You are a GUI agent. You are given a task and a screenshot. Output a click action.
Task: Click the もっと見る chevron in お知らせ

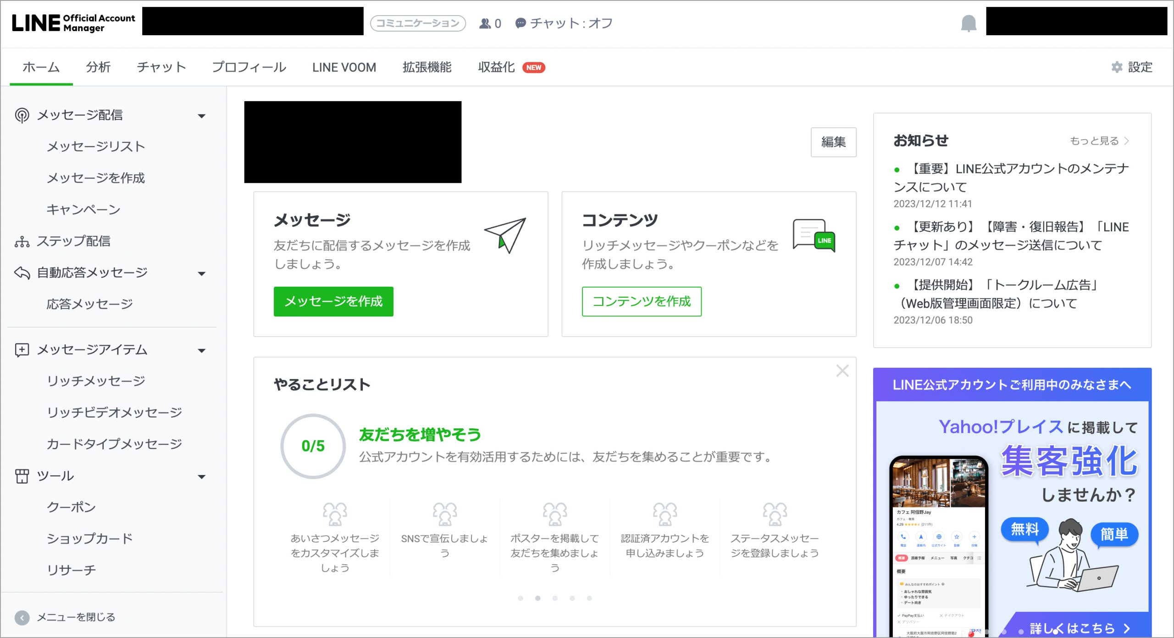point(1127,141)
